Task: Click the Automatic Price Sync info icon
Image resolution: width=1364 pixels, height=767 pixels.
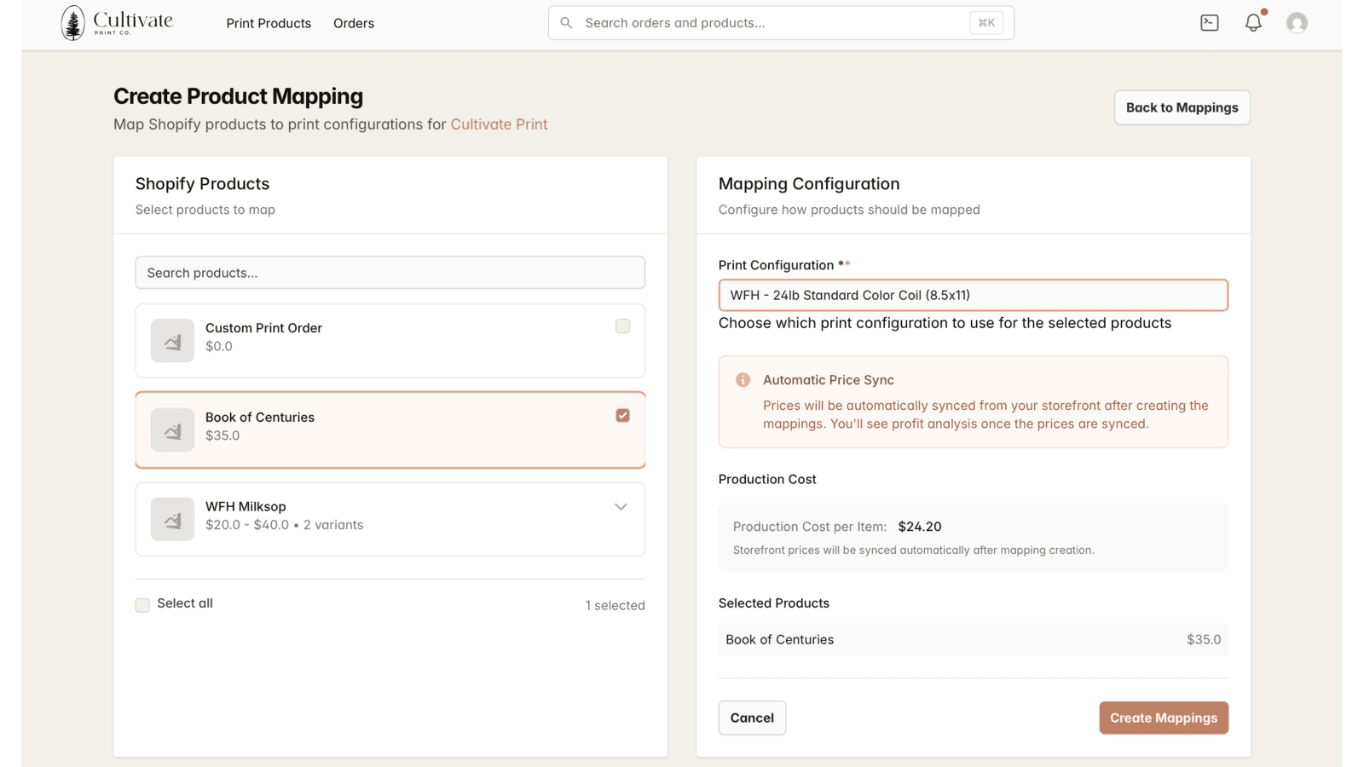Action: point(743,380)
